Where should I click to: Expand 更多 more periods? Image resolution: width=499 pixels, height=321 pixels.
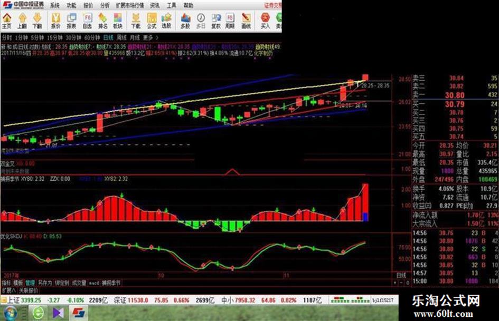click(150, 37)
